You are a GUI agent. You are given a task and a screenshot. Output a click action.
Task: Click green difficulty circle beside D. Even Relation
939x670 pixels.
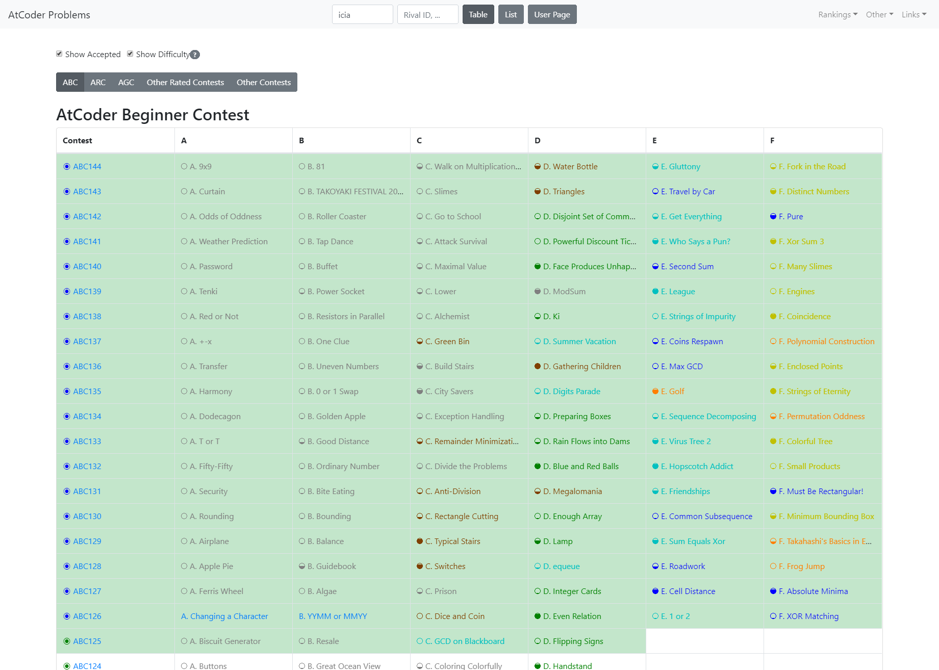pyautogui.click(x=538, y=616)
